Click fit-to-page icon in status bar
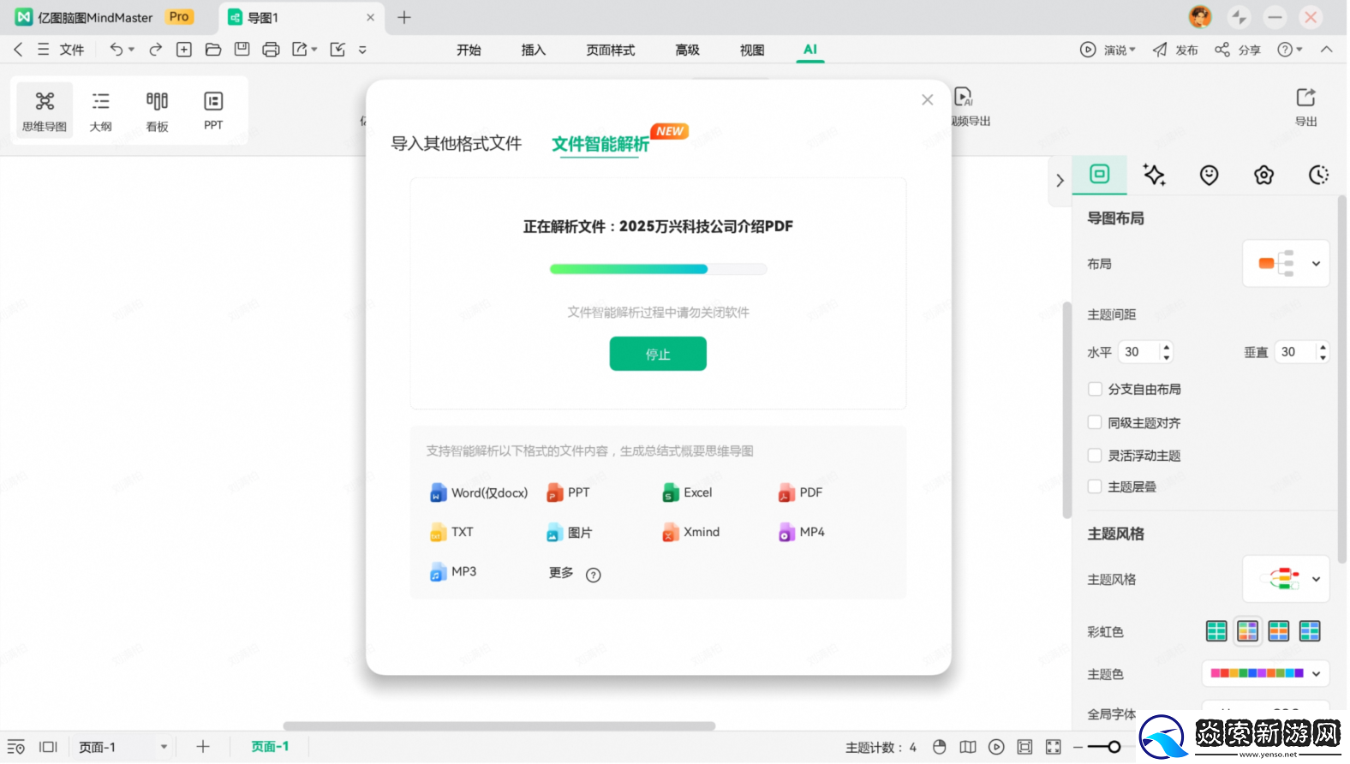Viewport: 1350px width, 764px height. coord(1024,747)
